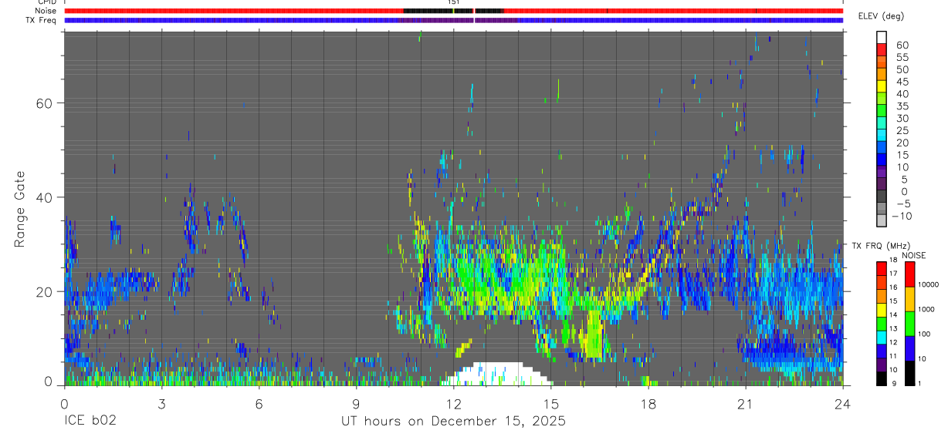948x437 pixels.
Task: Click the red Noise strip above the plot
Action: (x=453, y=11)
